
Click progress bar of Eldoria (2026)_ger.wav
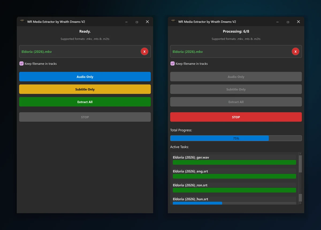pyautogui.click(x=234, y=162)
